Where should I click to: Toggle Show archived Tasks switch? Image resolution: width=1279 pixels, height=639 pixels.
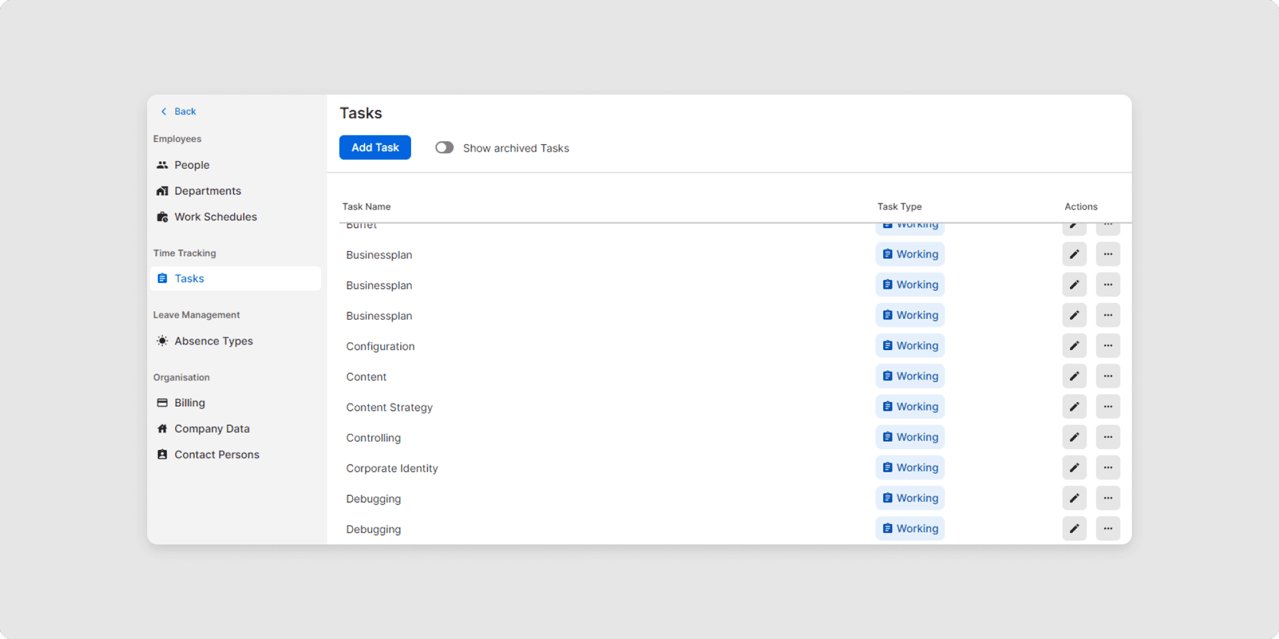click(444, 148)
